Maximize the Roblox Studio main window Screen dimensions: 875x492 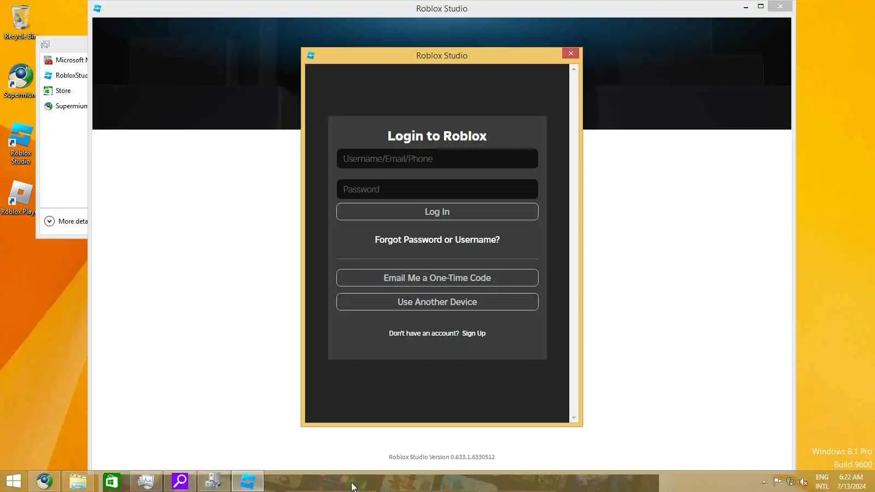(760, 7)
